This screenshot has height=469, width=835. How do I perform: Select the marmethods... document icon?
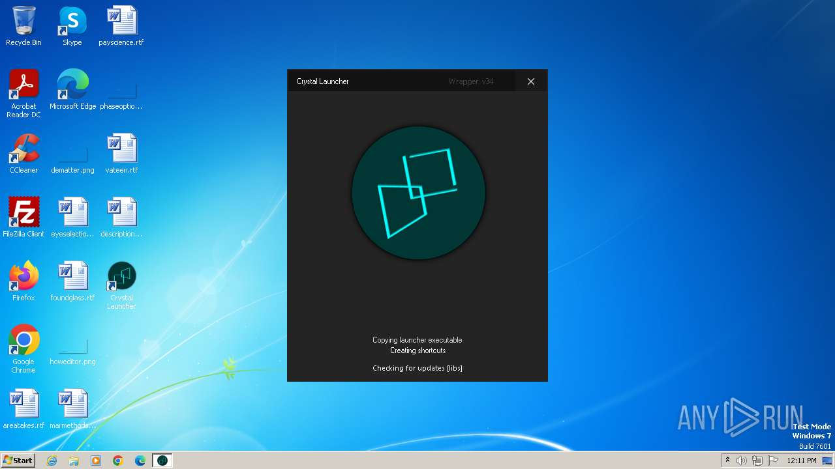[x=72, y=409]
